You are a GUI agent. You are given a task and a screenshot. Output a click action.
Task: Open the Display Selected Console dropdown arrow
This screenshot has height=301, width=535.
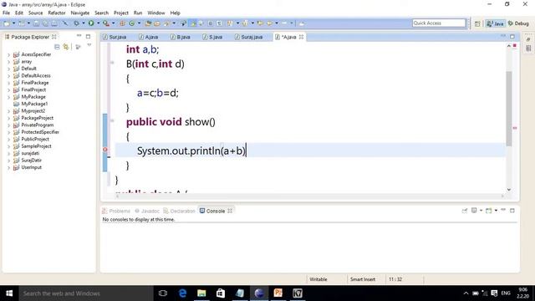481,211
